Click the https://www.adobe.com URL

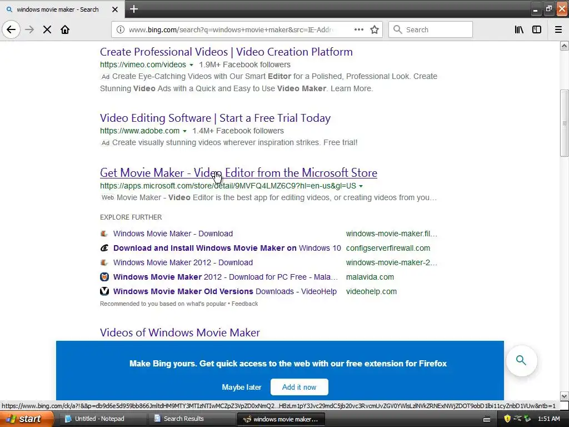coord(139,131)
